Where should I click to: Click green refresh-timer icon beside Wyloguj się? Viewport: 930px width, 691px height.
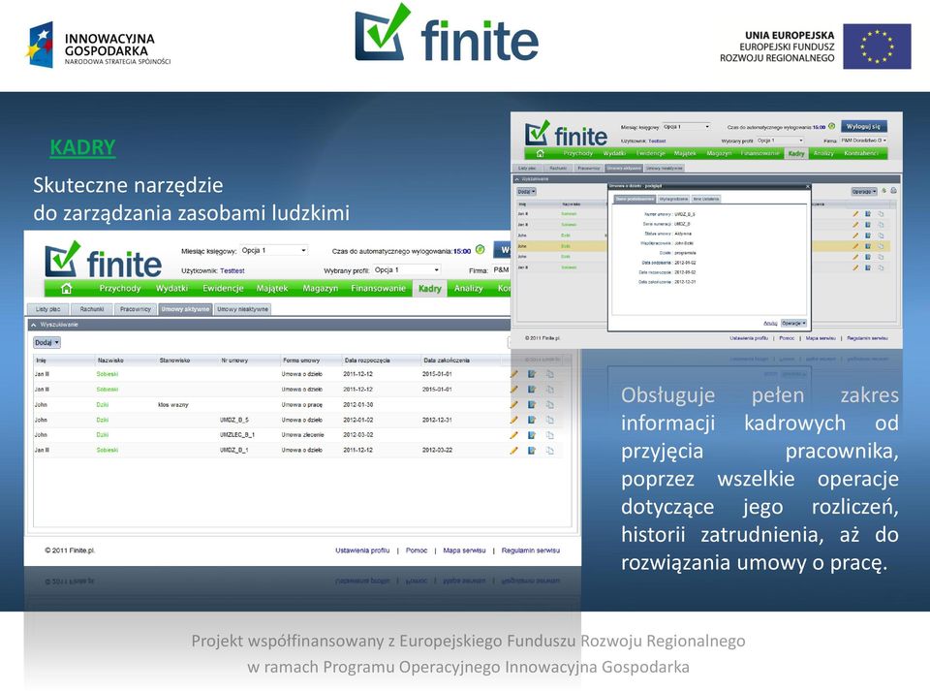(x=831, y=126)
